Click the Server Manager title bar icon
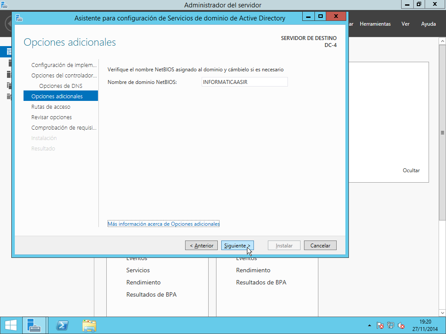446x334 pixels. point(4,4)
